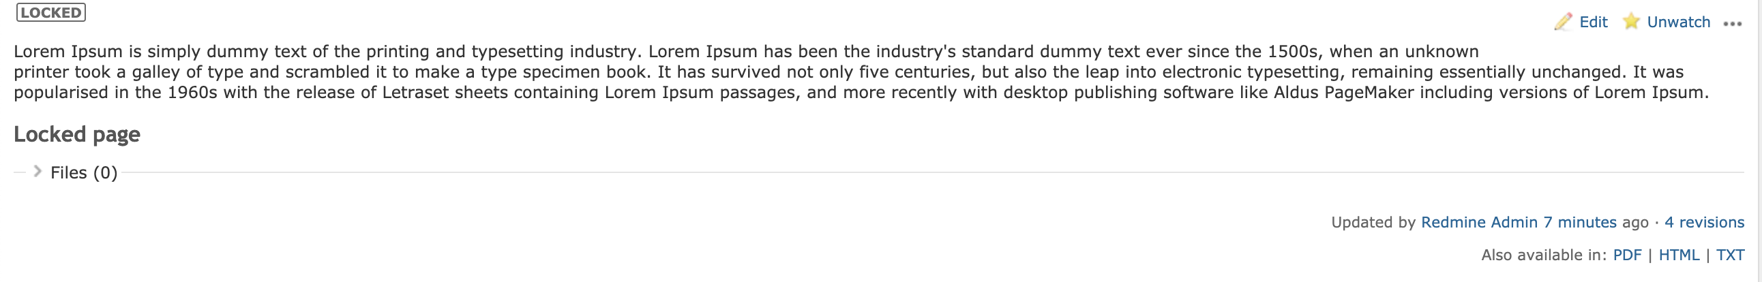1762x282 pixels.
Task: Expand the Files section chevron
Action: coord(38,171)
